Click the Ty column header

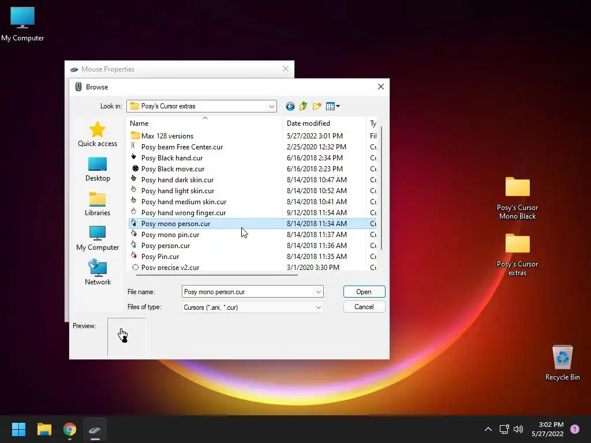(373, 123)
